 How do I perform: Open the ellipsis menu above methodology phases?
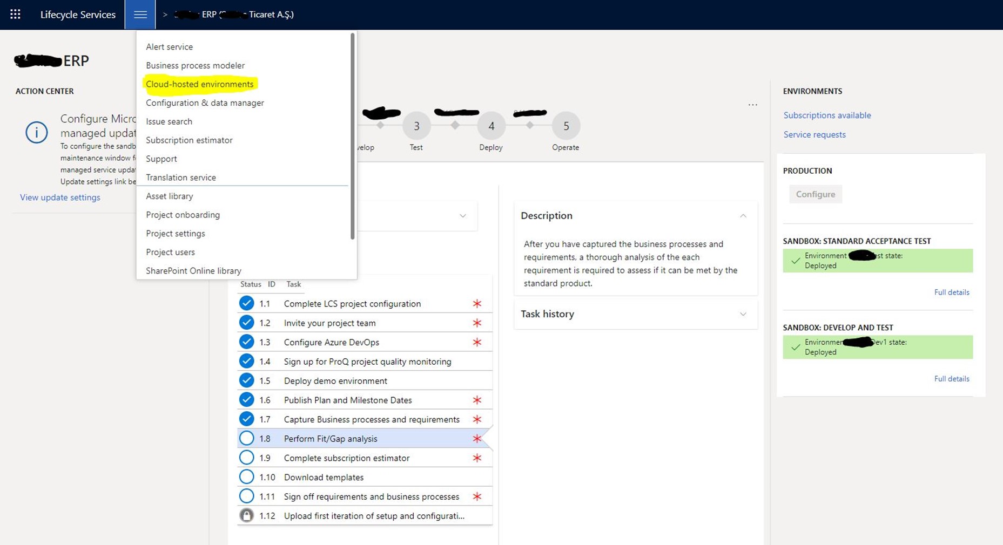(x=752, y=105)
